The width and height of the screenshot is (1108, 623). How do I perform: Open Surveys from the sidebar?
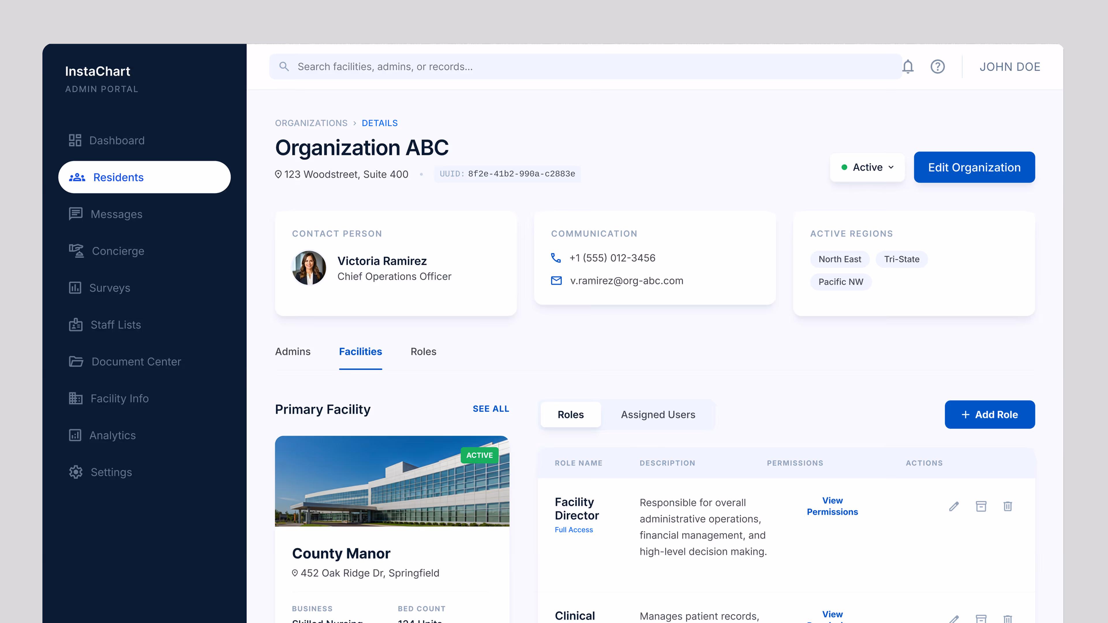pyautogui.click(x=109, y=288)
